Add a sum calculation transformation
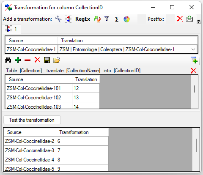Viewport: 203px width, 175px height. tap(117, 19)
